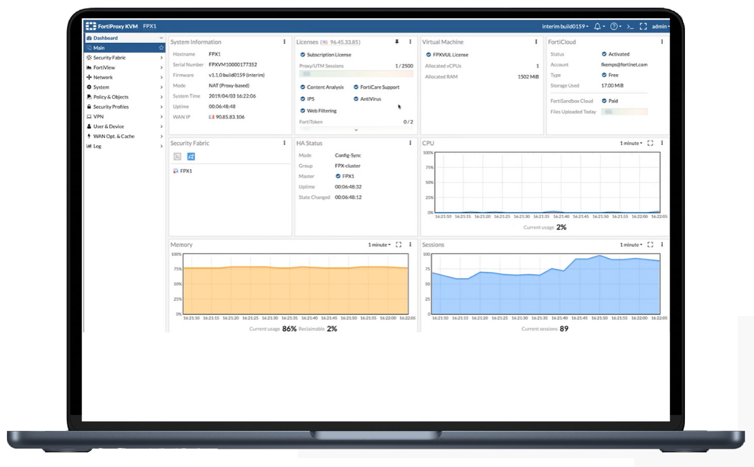Click the interim build0159 version link
Screen dimensions: 754x467
click(565, 27)
